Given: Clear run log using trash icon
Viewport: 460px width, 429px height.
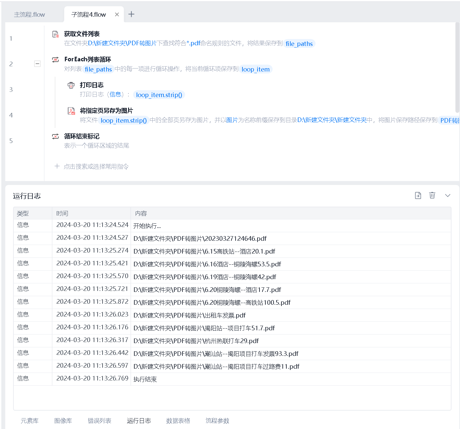Looking at the screenshot, I should click(432, 195).
